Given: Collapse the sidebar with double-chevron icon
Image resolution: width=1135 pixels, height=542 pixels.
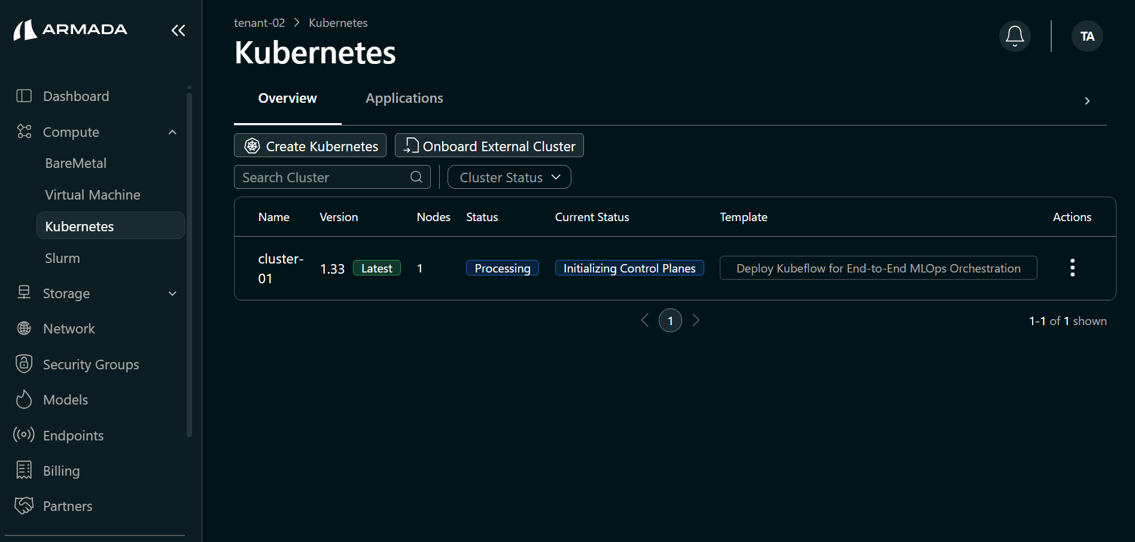Looking at the screenshot, I should pos(178,30).
